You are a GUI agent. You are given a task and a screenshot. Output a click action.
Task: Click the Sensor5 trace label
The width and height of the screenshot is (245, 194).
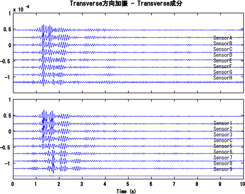coord(223,146)
